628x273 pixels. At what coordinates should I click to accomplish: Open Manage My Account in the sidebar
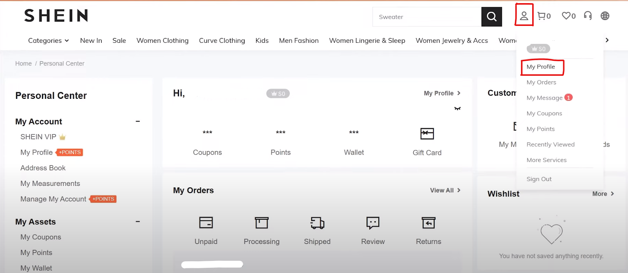tap(53, 199)
